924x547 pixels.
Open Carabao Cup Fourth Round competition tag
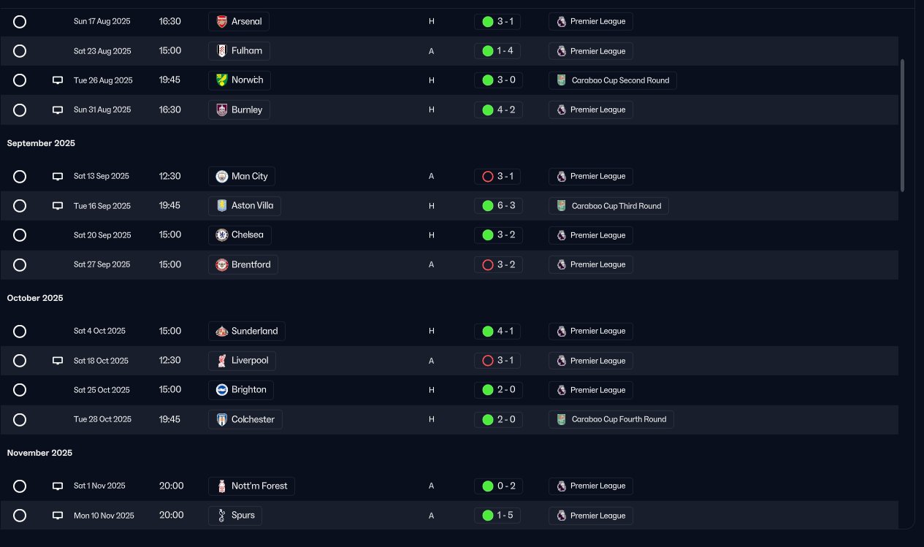[611, 420]
